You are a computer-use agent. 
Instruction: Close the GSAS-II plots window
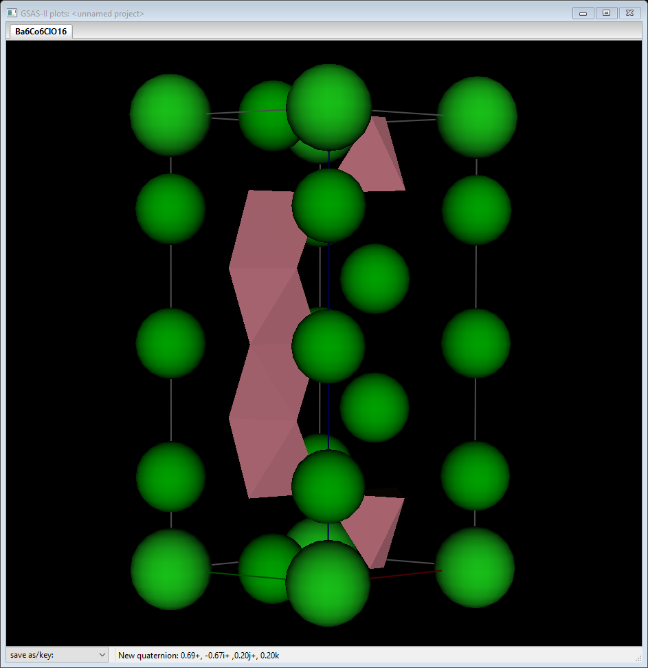point(629,13)
